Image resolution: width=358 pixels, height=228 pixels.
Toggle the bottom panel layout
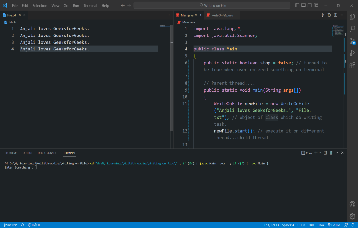[x=303, y=5]
